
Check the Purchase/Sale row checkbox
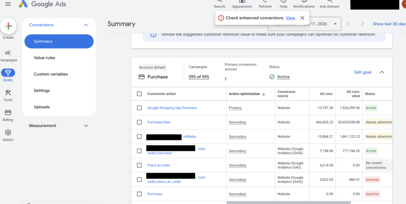pos(139,122)
